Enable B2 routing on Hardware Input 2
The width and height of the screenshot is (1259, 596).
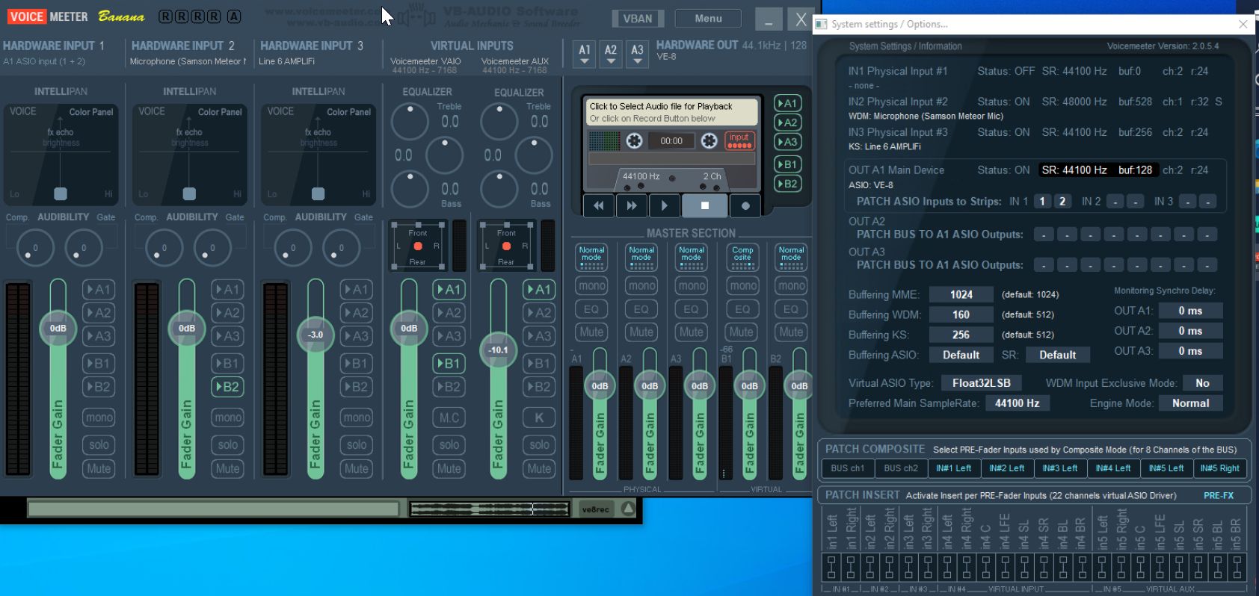tap(227, 387)
